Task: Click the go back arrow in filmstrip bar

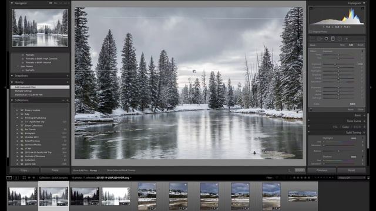Action: (29, 178)
